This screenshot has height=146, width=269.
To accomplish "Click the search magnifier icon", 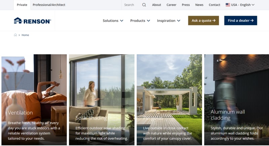I will pyautogui.click(x=144, y=5).
